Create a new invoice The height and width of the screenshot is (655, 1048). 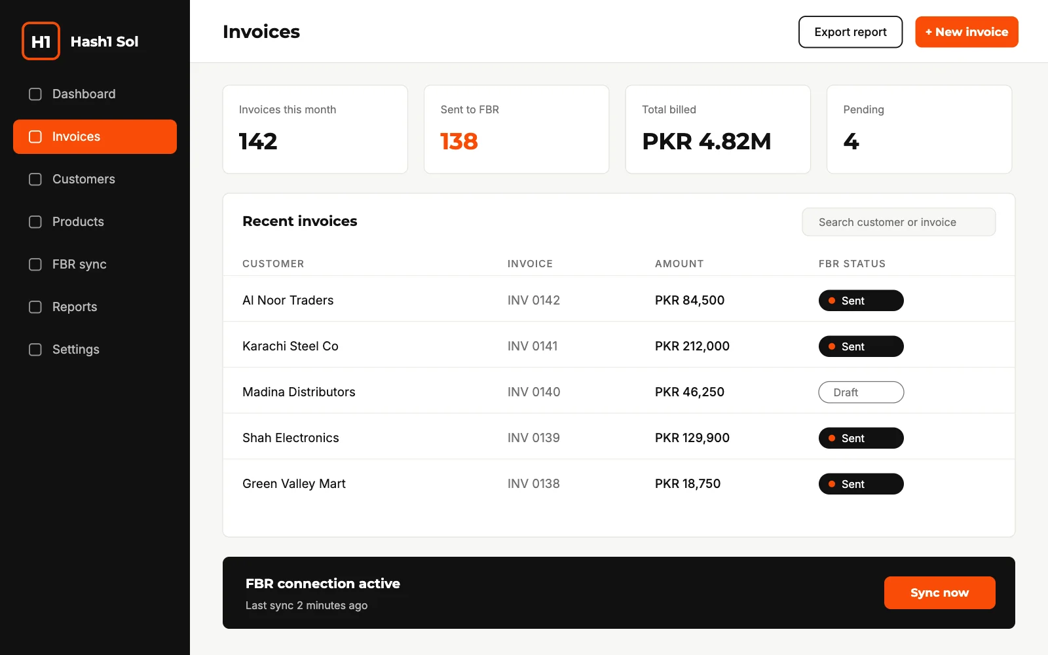(966, 32)
